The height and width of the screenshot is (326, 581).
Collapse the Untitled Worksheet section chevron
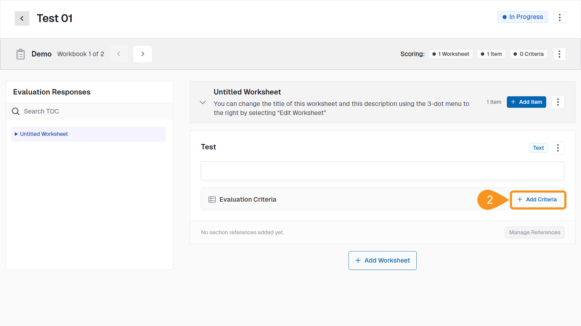tap(203, 102)
